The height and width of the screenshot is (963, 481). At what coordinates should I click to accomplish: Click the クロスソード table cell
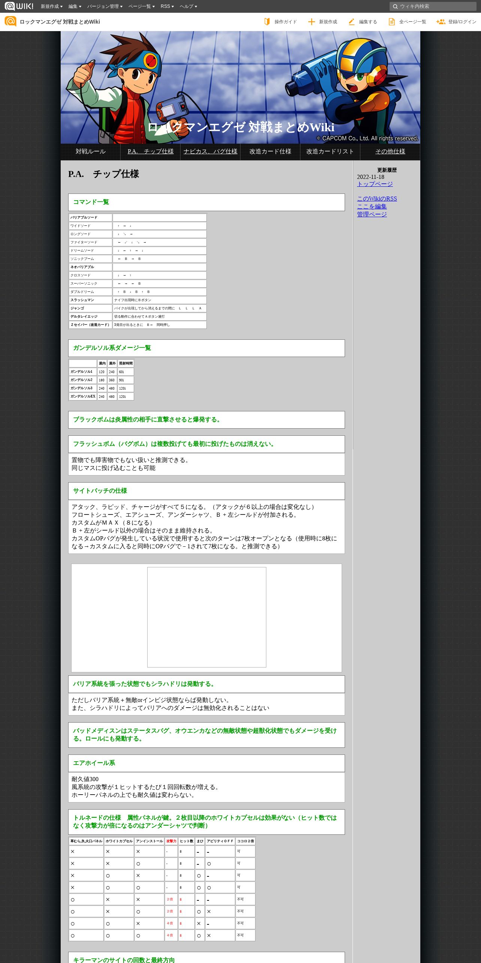[x=91, y=275]
